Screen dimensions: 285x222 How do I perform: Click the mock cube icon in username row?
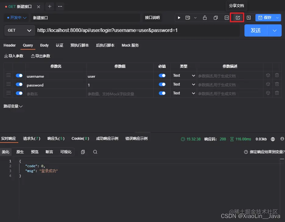[x=268, y=75]
